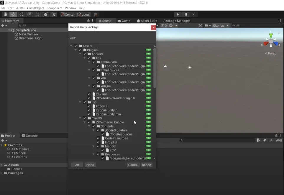Toggle Persp projection label

tap(270, 53)
